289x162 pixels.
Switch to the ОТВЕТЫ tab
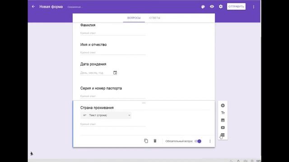tap(154, 18)
